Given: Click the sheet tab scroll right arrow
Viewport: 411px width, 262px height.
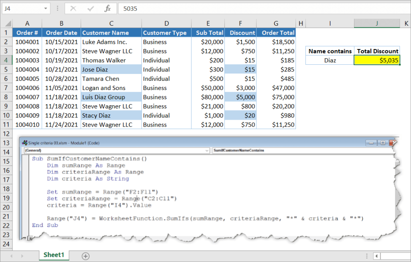Looking at the screenshot, I should tap(22, 256).
